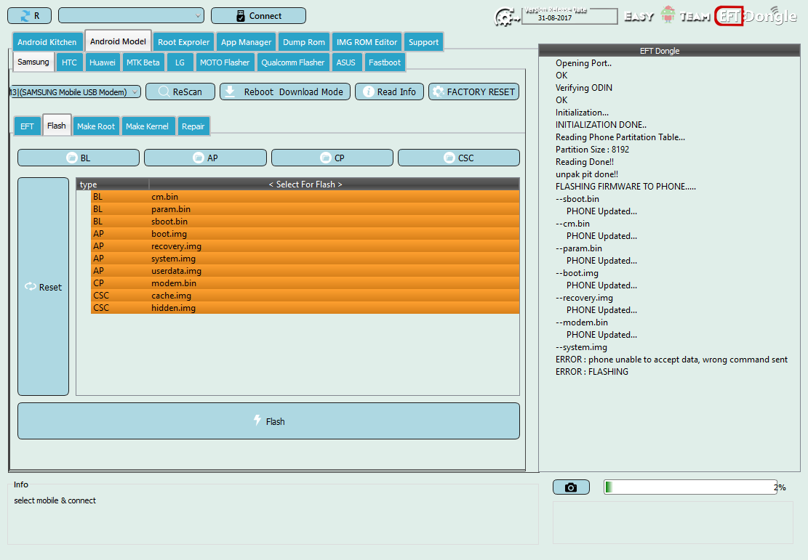Click the CSC file browse button
The height and width of the screenshot is (560, 808).
tap(459, 158)
